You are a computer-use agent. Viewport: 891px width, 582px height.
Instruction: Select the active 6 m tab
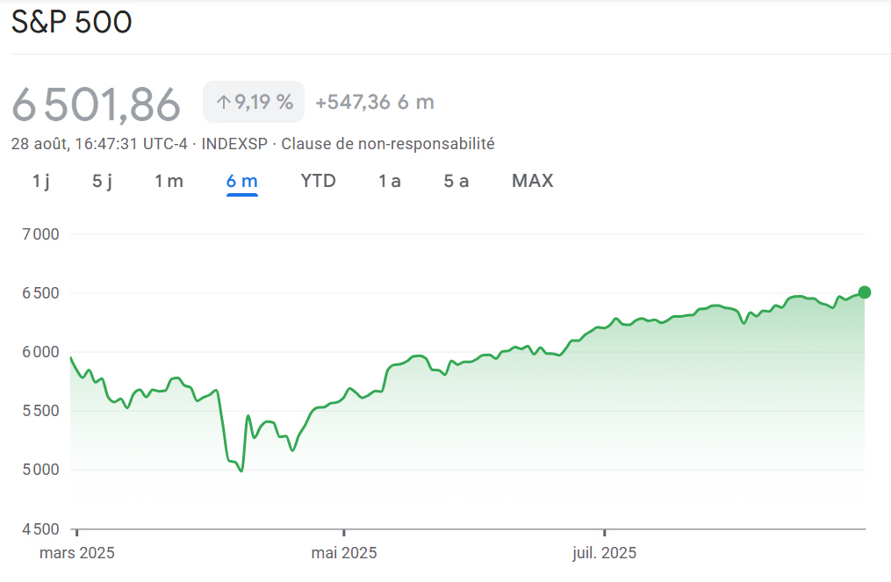[x=241, y=181]
